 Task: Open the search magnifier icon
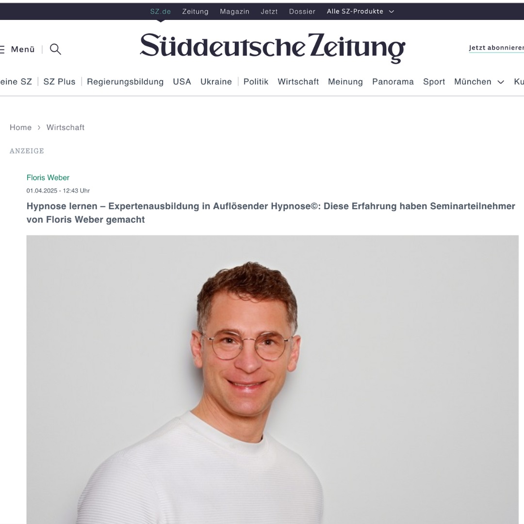pyautogui.click(x=55, y=49)
